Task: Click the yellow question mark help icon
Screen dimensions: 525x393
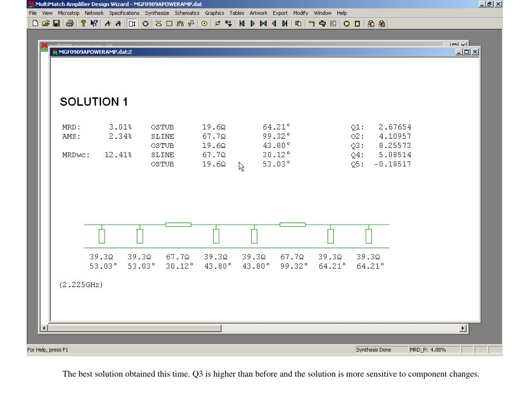Action: point(84,24)
